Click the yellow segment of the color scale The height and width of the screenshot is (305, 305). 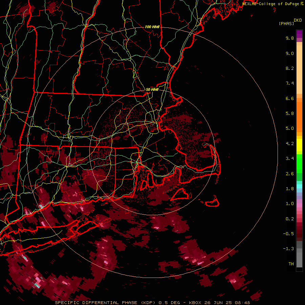(x=299, y=145)
